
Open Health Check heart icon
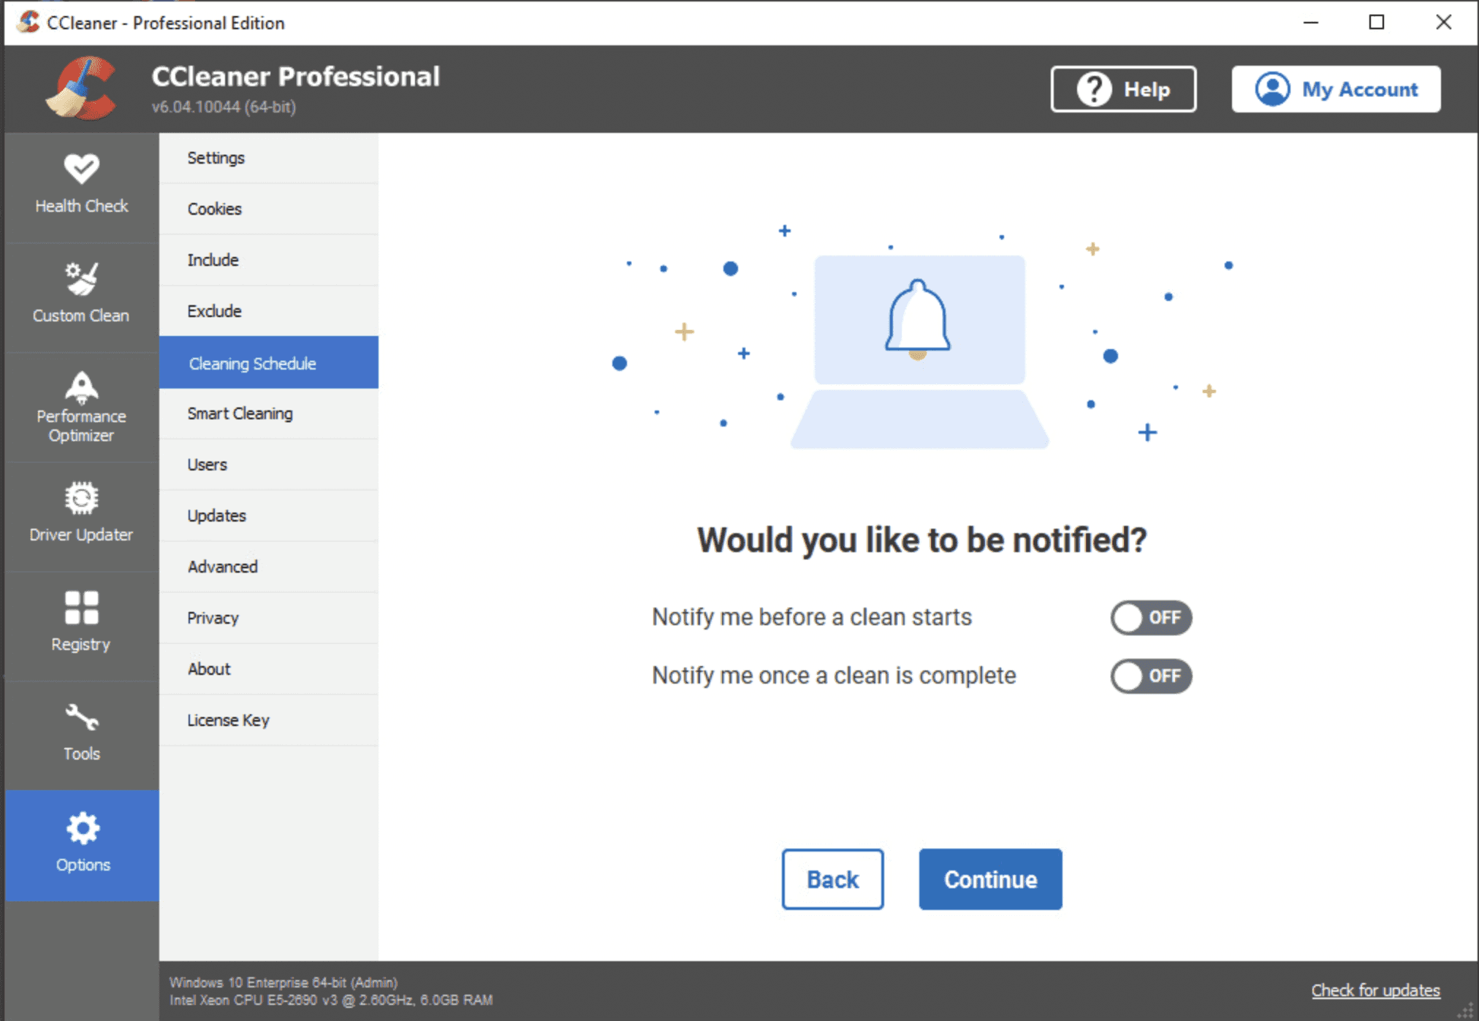point(81,169)
